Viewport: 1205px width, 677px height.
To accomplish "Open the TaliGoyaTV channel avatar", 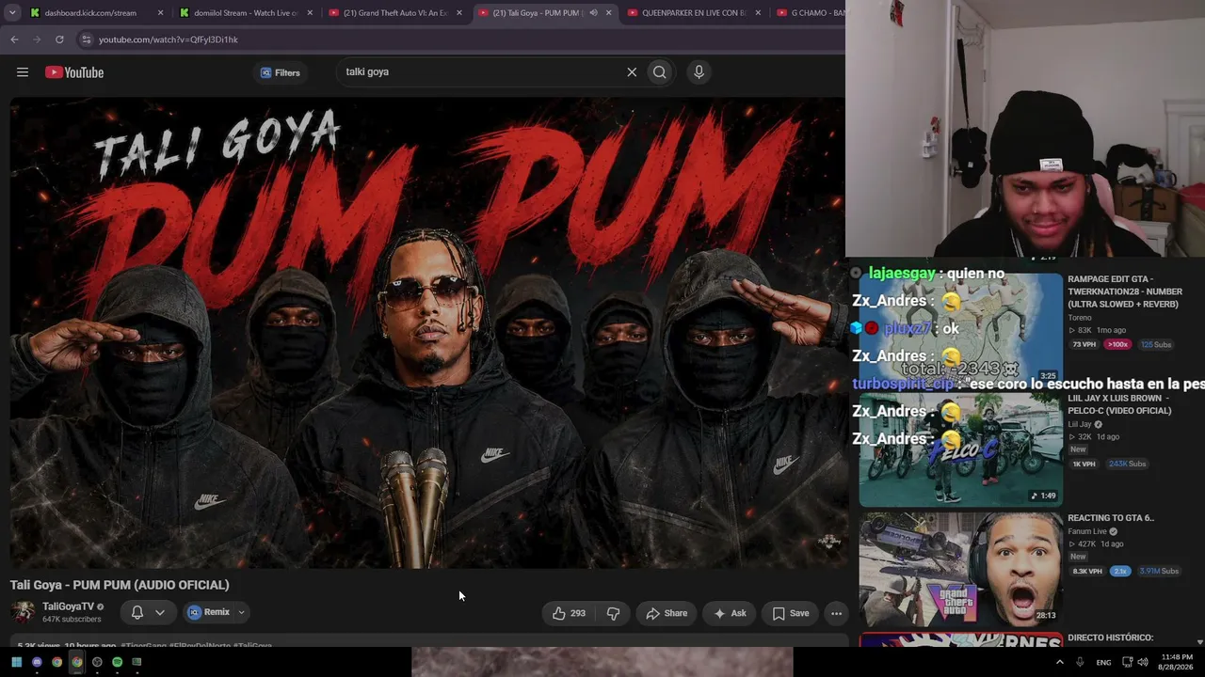I will (23, 612).
